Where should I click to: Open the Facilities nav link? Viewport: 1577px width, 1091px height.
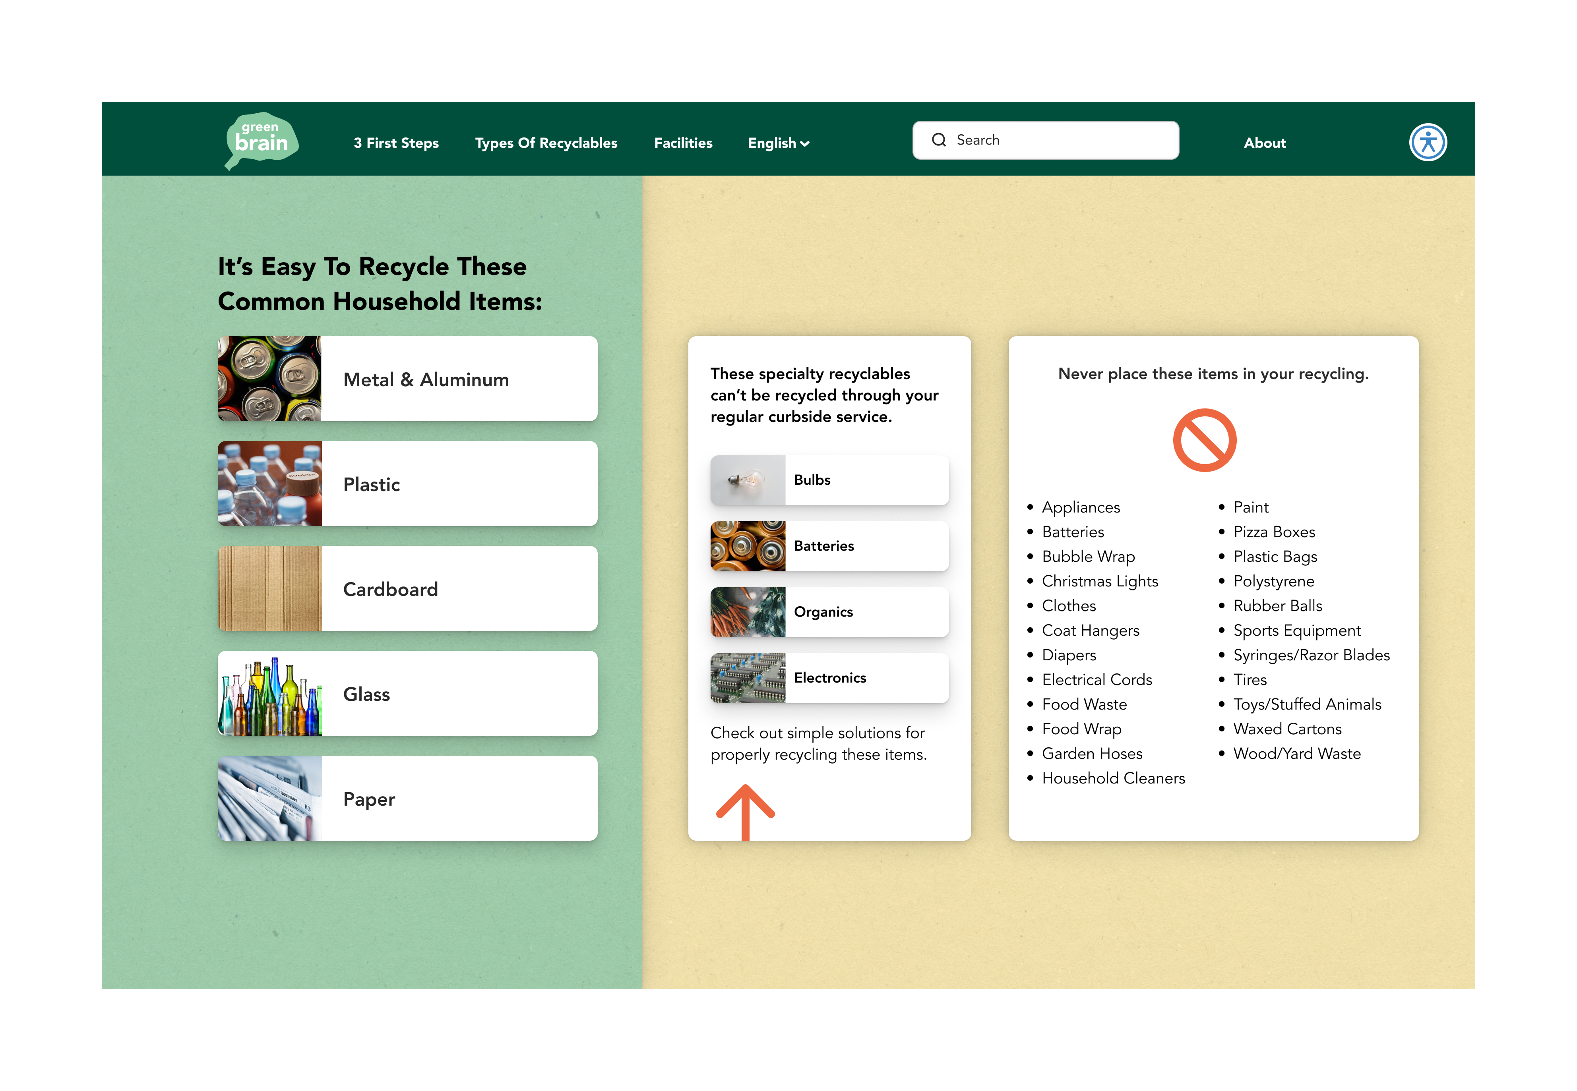click(x=682, y=143)
